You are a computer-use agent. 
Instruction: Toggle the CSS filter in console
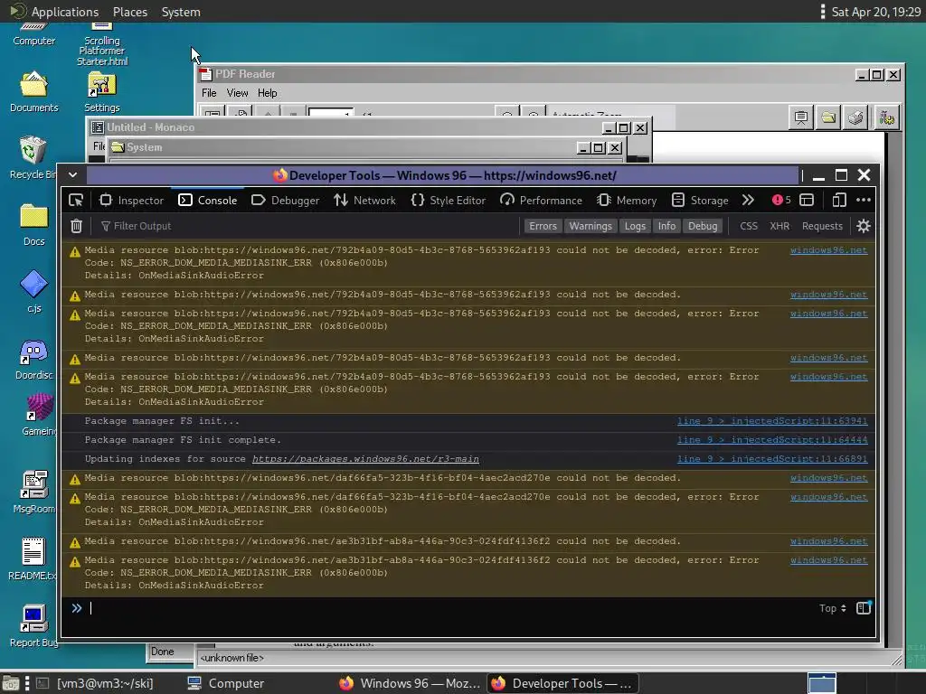tap(749, 226)
